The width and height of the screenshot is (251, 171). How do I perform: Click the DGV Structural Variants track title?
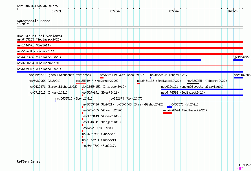(39, 36)
